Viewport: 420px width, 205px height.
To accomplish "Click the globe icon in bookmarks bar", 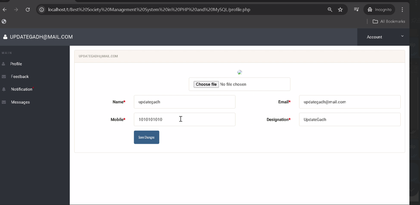I will pos(4,21).
